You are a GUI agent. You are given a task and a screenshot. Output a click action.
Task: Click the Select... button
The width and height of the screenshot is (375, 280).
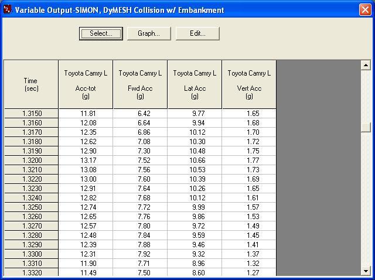101,33
